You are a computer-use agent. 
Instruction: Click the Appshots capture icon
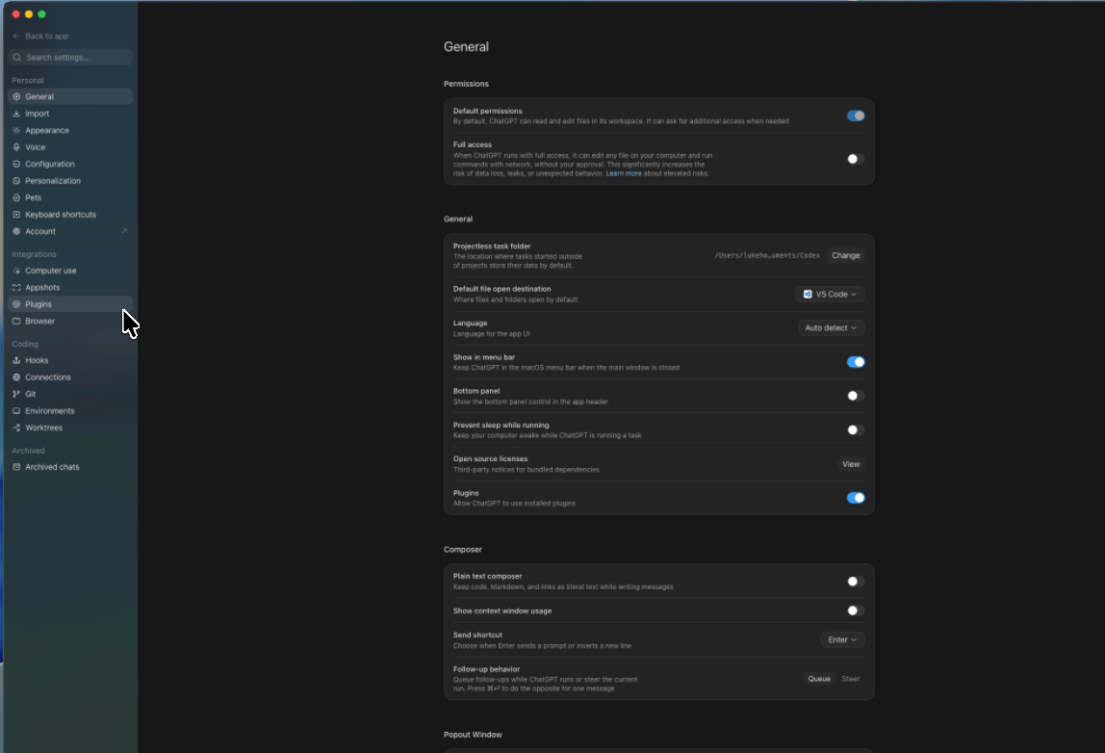(16, 288)
